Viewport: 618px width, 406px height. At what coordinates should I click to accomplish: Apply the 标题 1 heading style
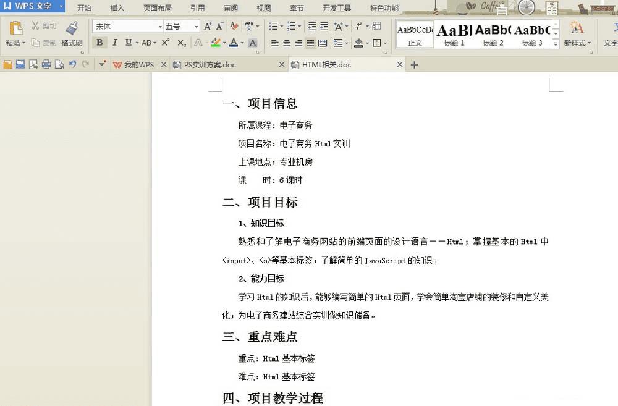(x=454, y=34)
